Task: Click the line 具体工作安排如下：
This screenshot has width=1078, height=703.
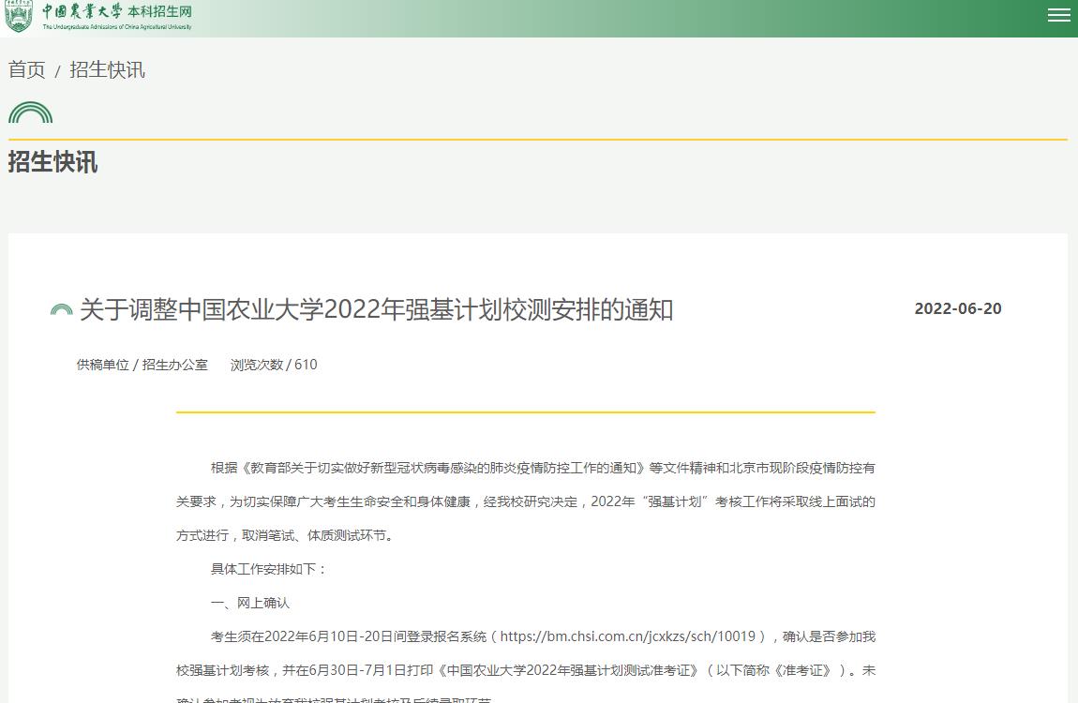Action: (x=269, y=569)
